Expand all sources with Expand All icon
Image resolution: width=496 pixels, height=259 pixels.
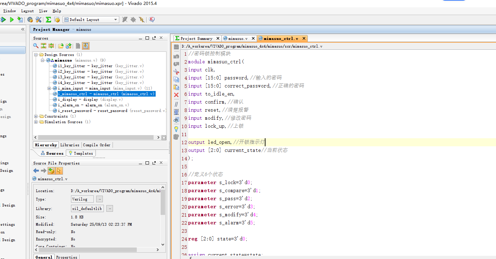coord(51,46)
